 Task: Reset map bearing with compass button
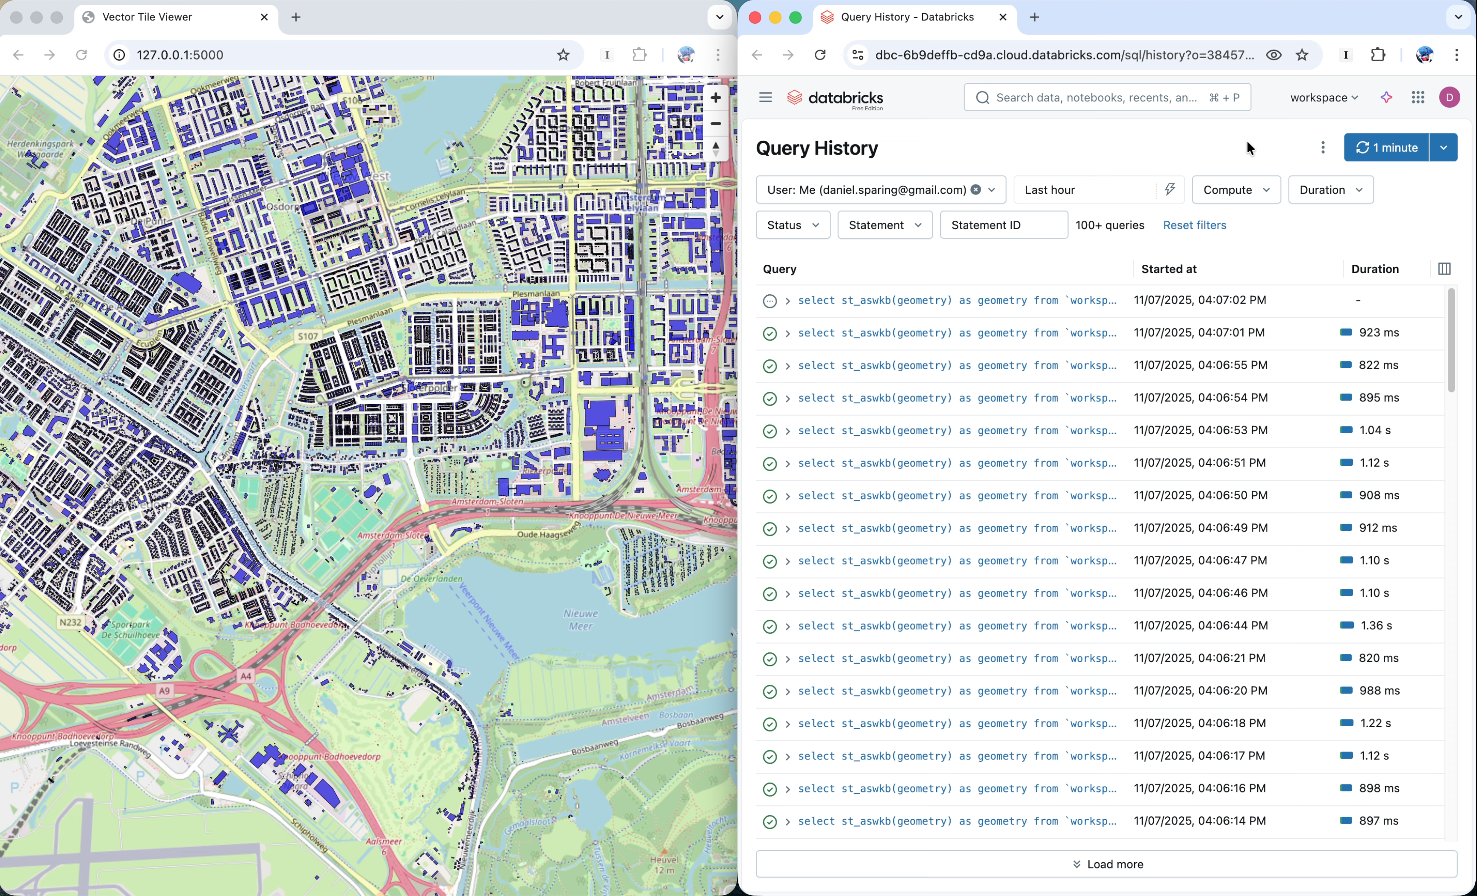click(715, 149)
